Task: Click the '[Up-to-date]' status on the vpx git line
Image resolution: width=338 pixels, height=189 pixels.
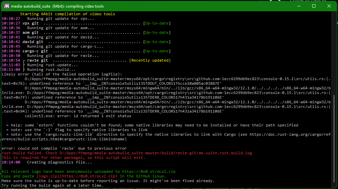Action: coord(157,23)
